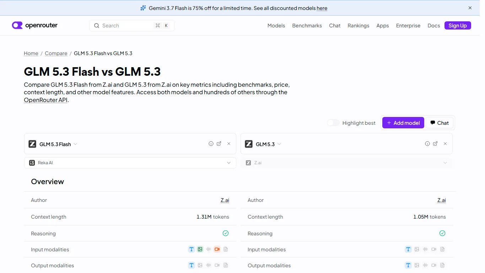Click the image input modality icon for GLM 5.3
The height and width of the screenshot is (273, 485).
point(417,249)
